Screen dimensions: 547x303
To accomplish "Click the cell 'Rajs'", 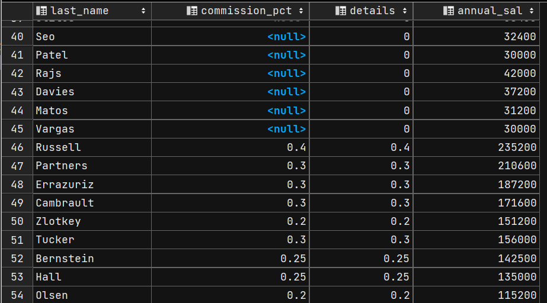I will [92, 73].
